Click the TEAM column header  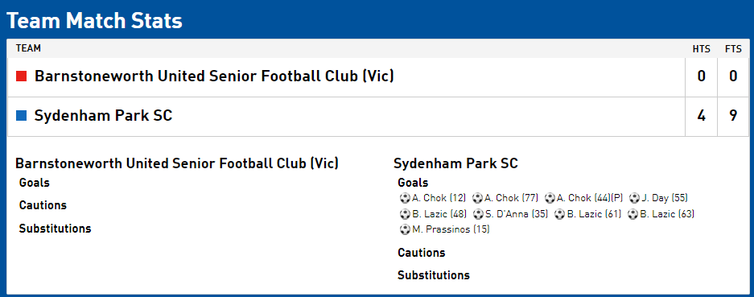[28, 48]
